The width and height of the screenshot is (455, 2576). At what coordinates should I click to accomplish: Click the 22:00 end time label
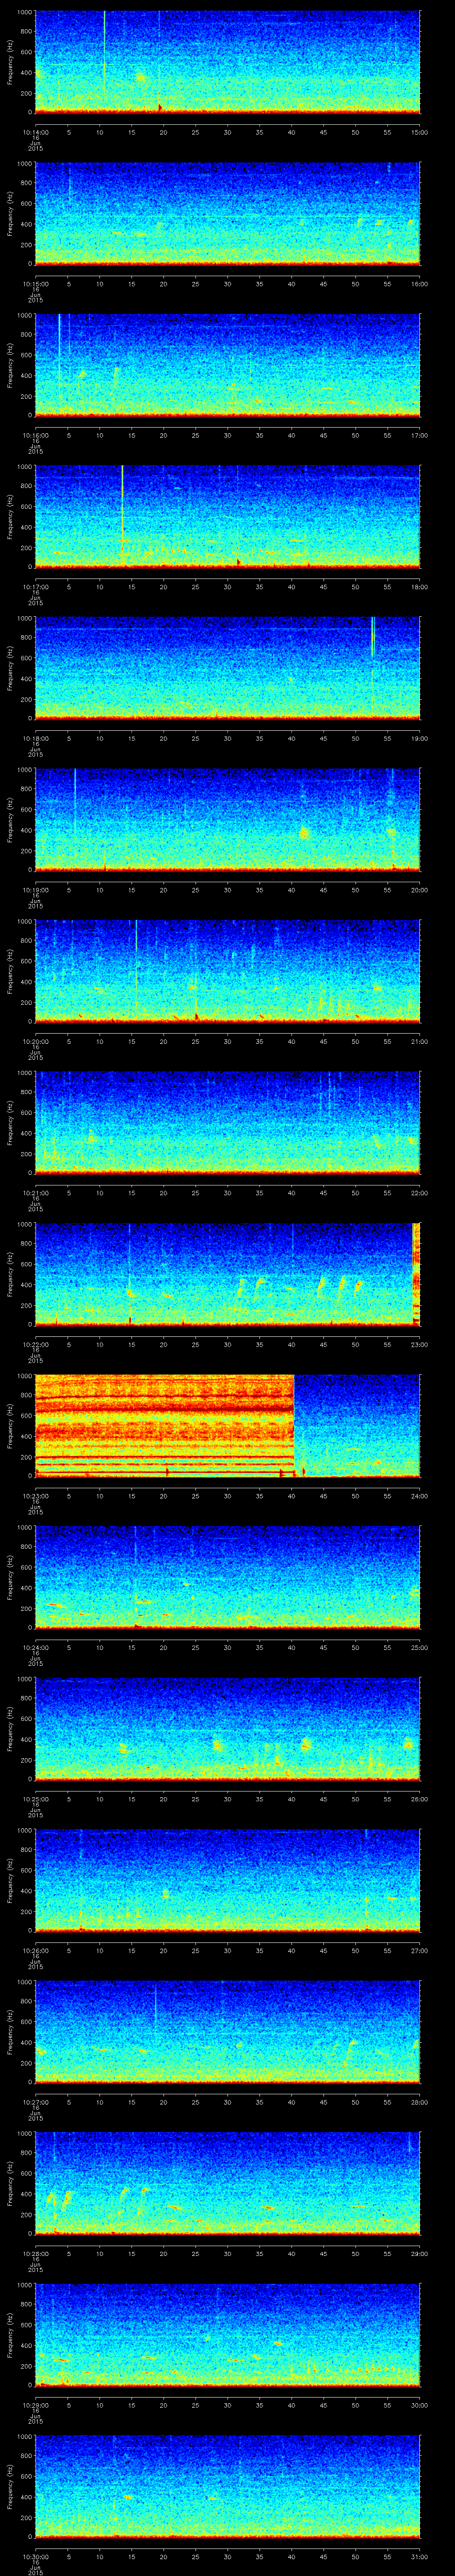click(x=420, y=1193)
